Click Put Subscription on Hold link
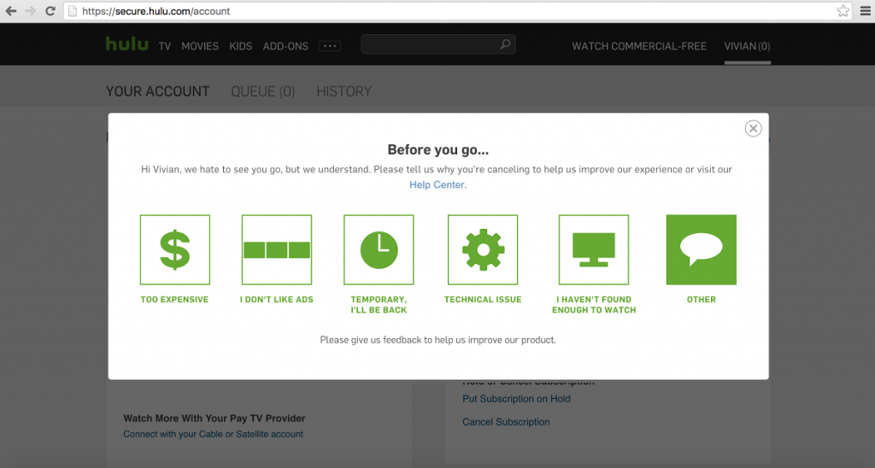875x468 pixels. click(x=516, y=399)
